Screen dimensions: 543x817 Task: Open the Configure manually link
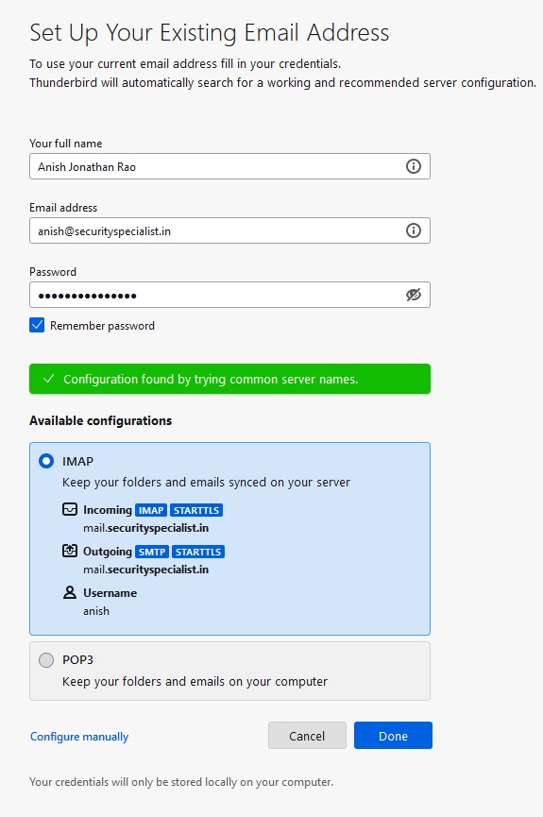[79, 736]
